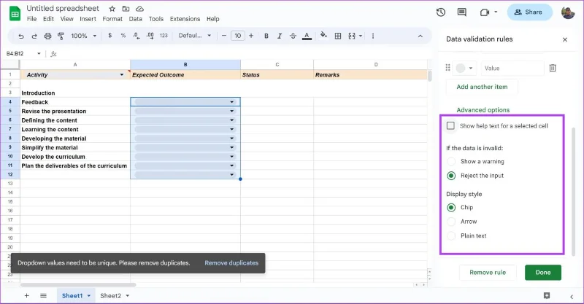Image resolution: width=584 pixels, height=304 pixels.
Task: Decrease decimal places
Action: (137, 35)
